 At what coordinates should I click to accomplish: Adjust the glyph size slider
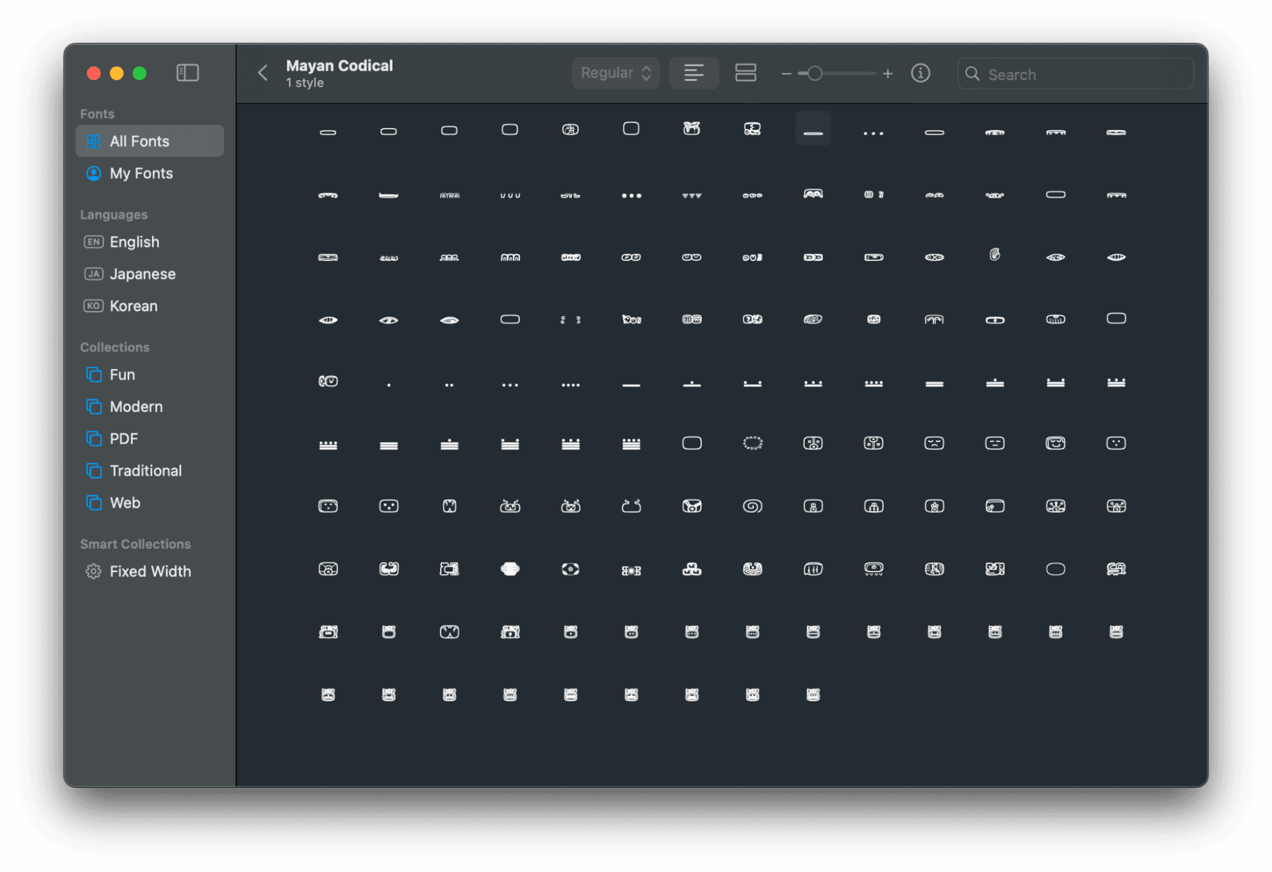[815, 74]
